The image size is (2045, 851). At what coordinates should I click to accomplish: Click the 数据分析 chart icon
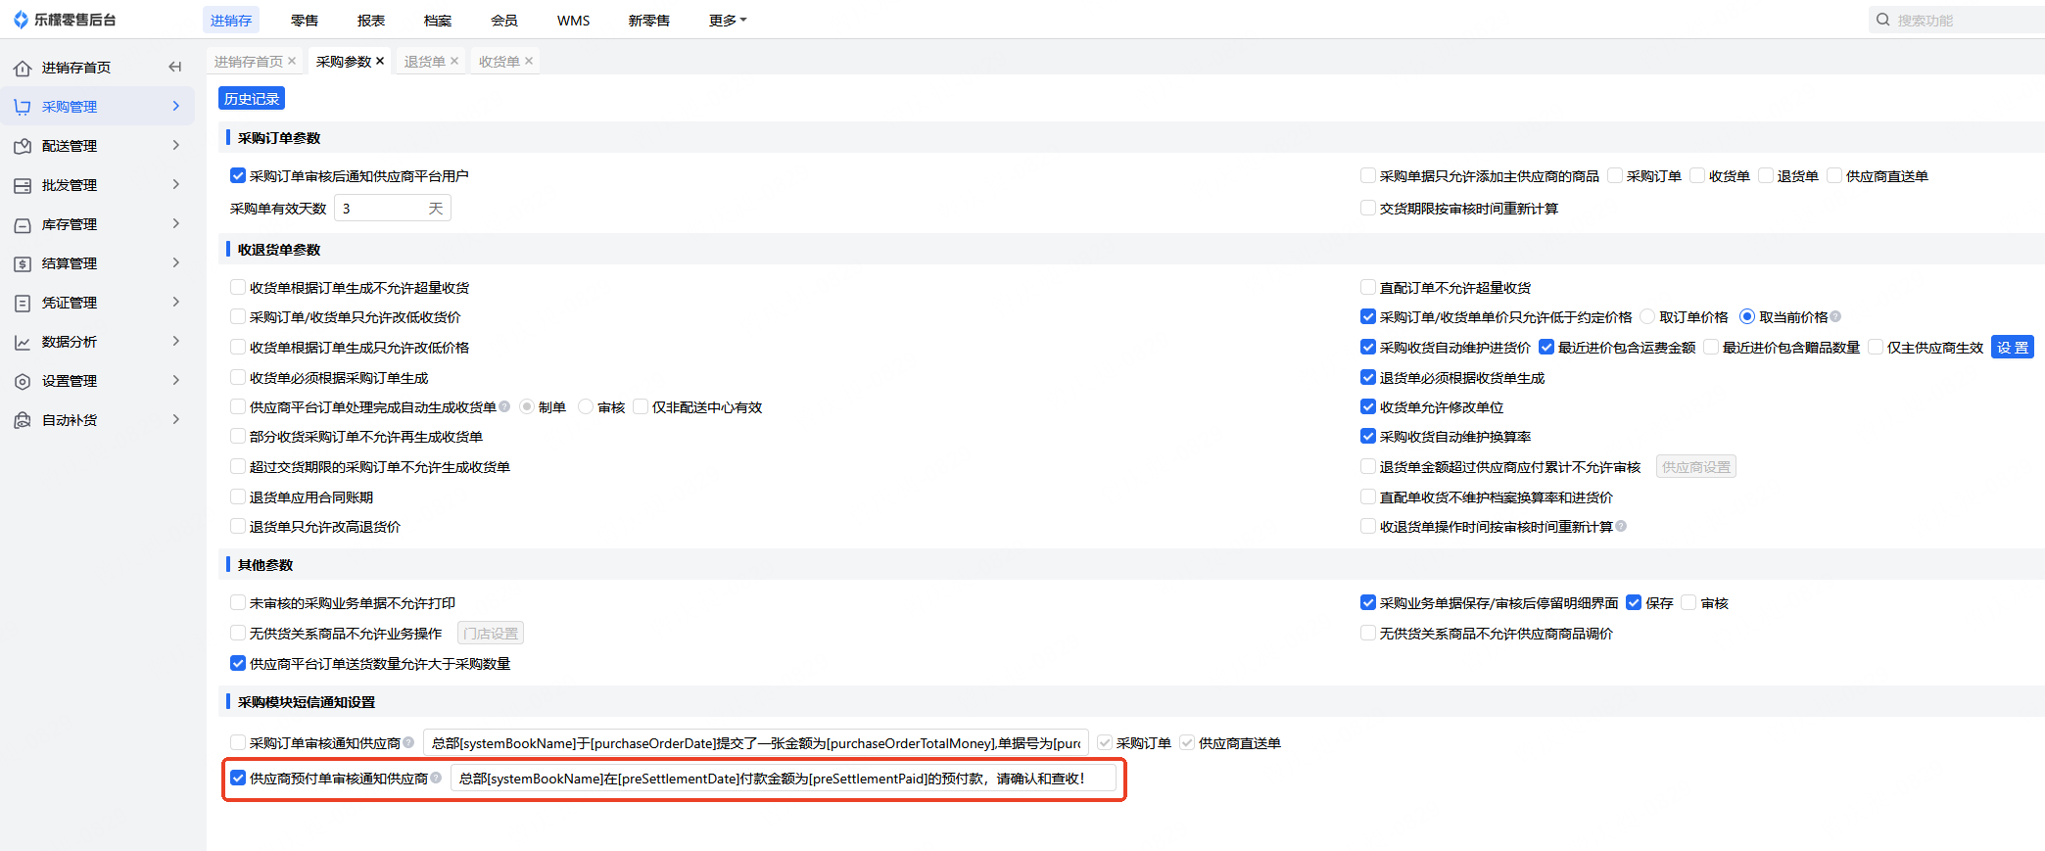click(x=23, y=342)
